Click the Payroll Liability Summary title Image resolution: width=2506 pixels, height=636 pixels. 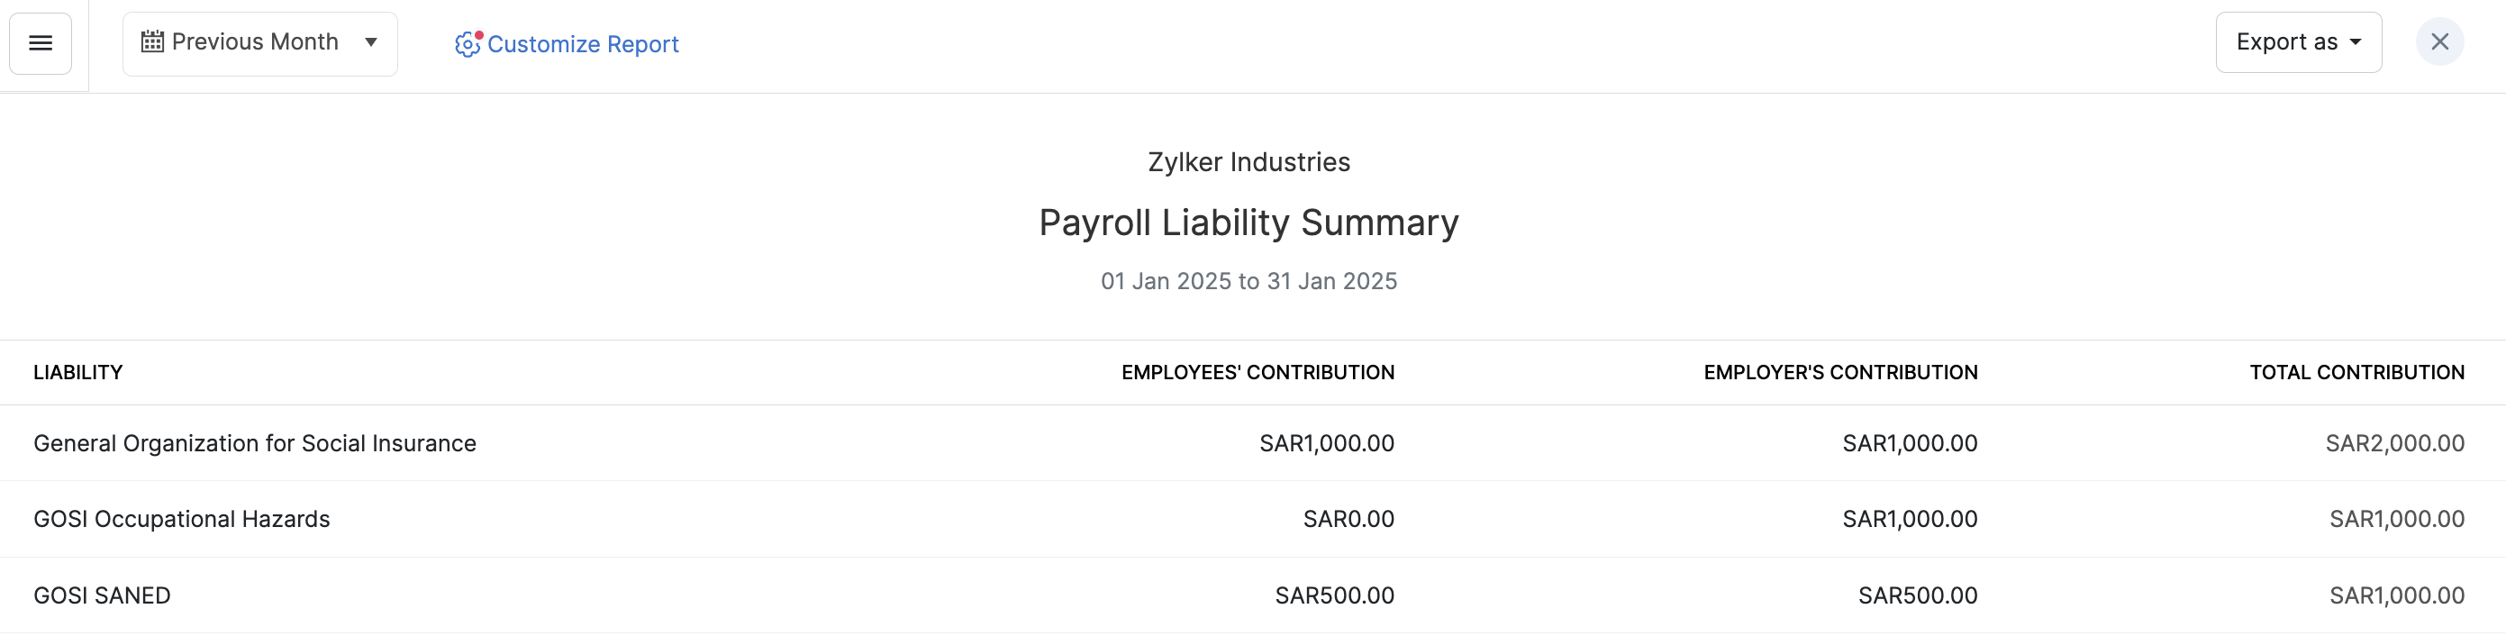pos(1248,223)
